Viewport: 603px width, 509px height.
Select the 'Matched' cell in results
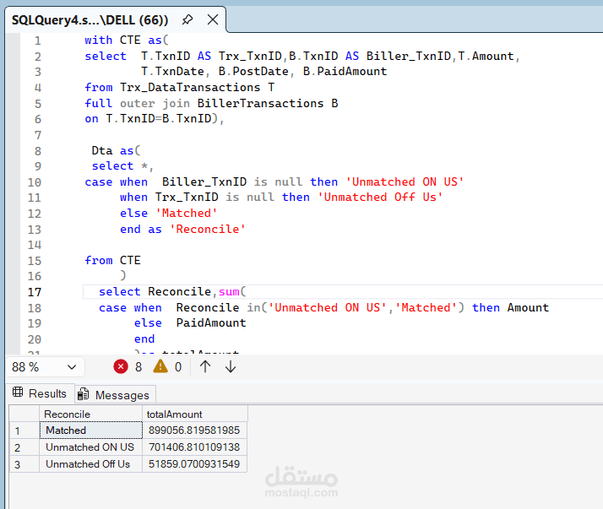pyautogui.click(x=90, y=430)
